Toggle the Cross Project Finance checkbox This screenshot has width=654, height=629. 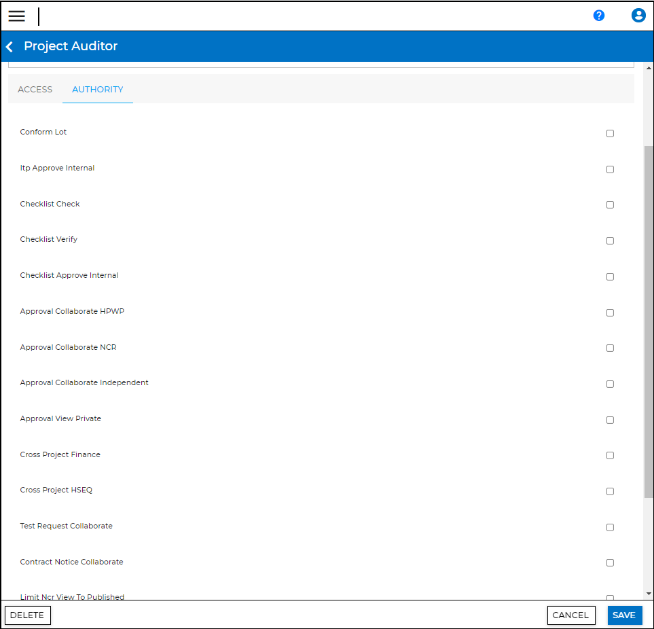(x=610, y=455)
